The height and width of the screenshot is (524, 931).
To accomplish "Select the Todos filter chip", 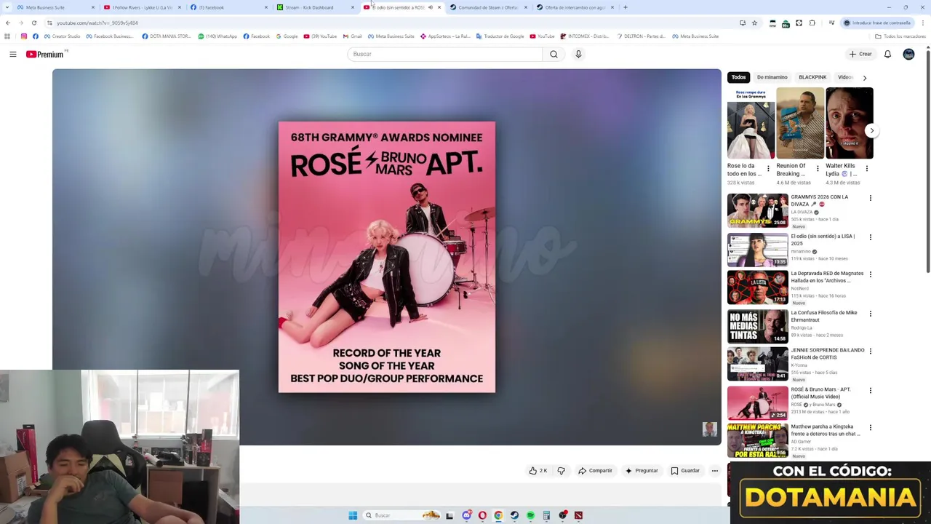I will (738, 77).
